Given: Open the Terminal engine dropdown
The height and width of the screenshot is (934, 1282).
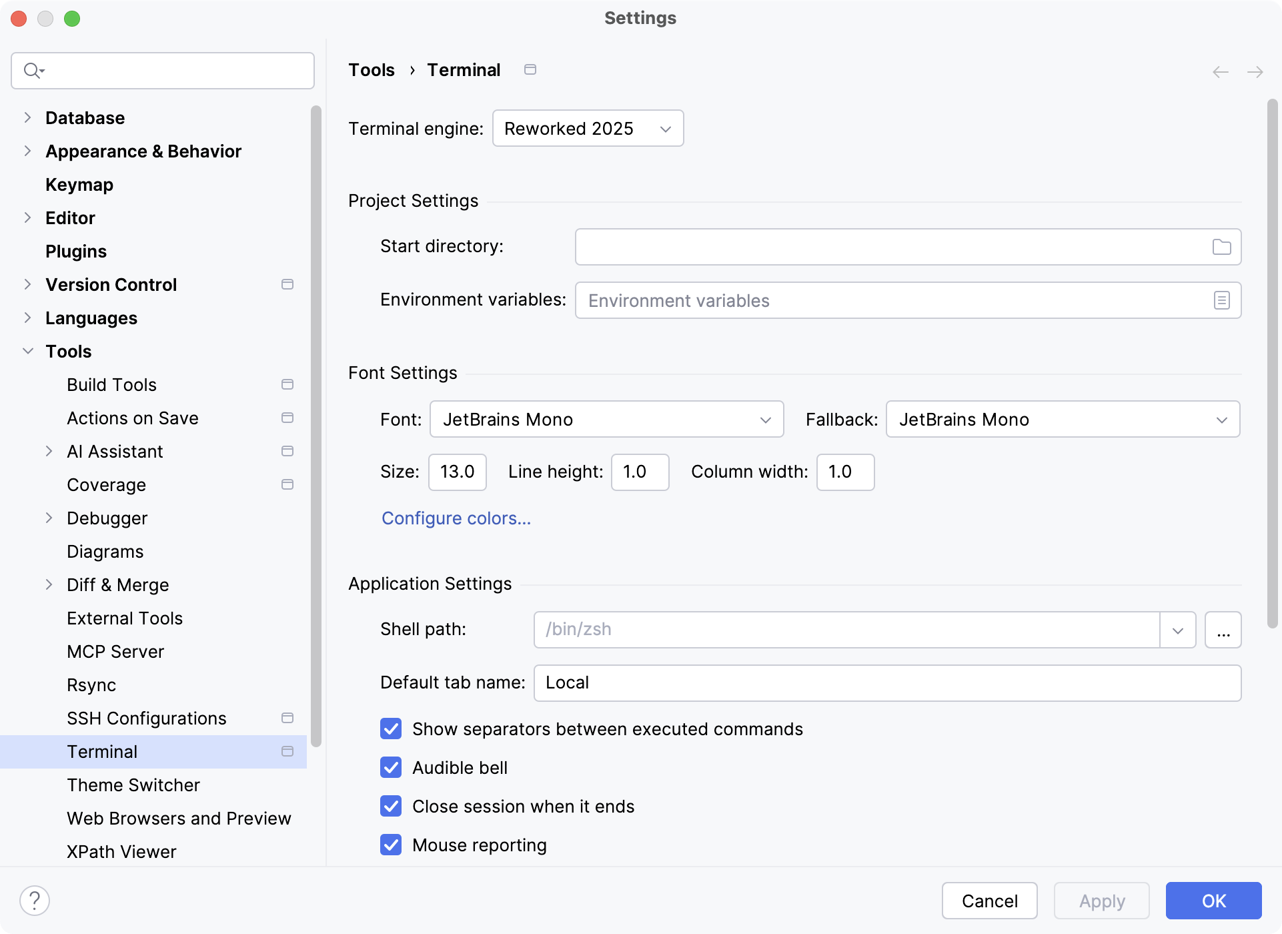Looking at the screenshot, I should point(588,128).
